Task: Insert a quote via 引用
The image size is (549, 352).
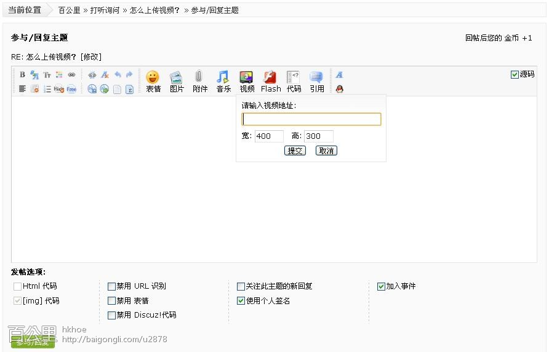Action: click(317, 82)
